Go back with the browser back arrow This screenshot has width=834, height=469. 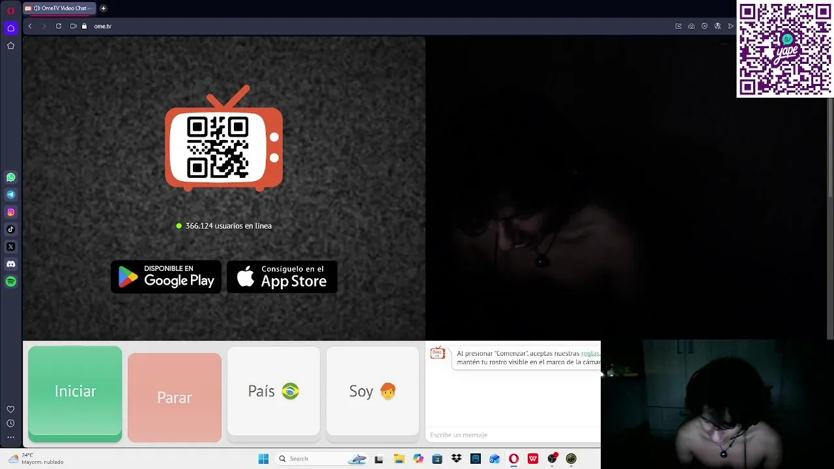click(x=30, y=26)
